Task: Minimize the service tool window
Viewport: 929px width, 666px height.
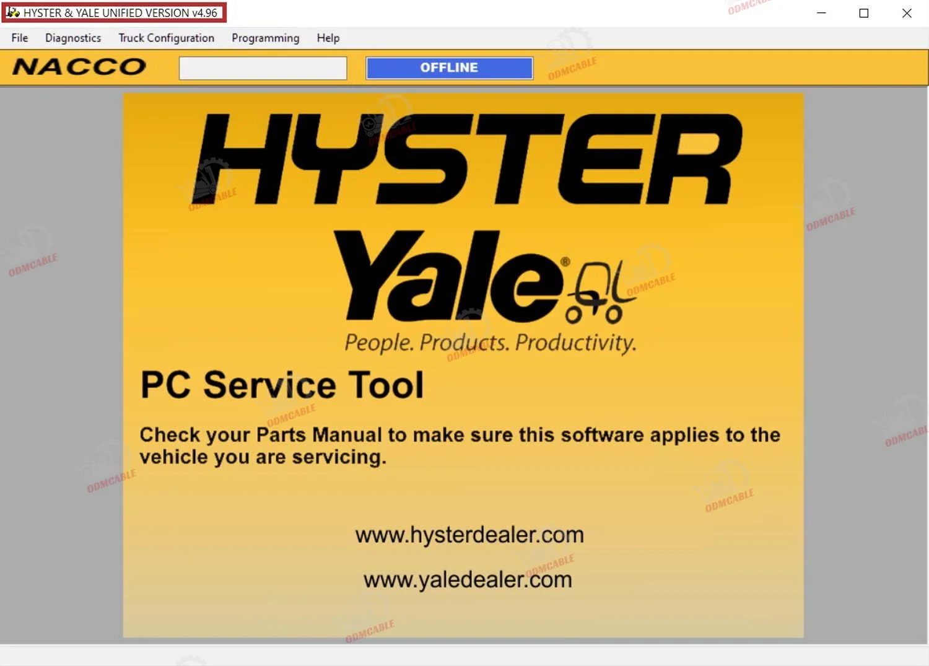Action: (x=821, y=13)
